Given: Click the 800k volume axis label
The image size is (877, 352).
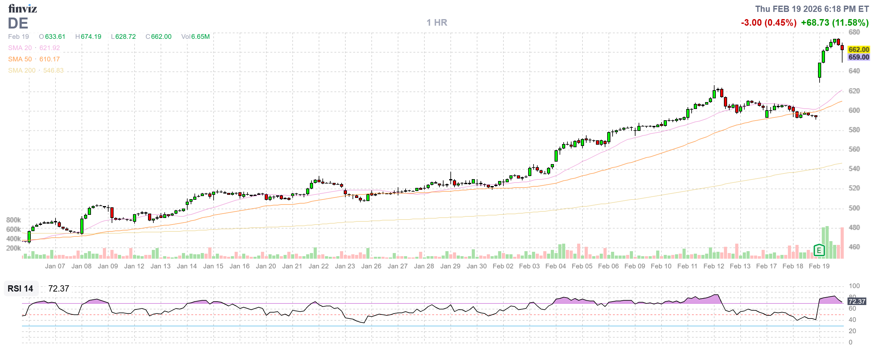Looking at the screenshot, I should 13,220.
